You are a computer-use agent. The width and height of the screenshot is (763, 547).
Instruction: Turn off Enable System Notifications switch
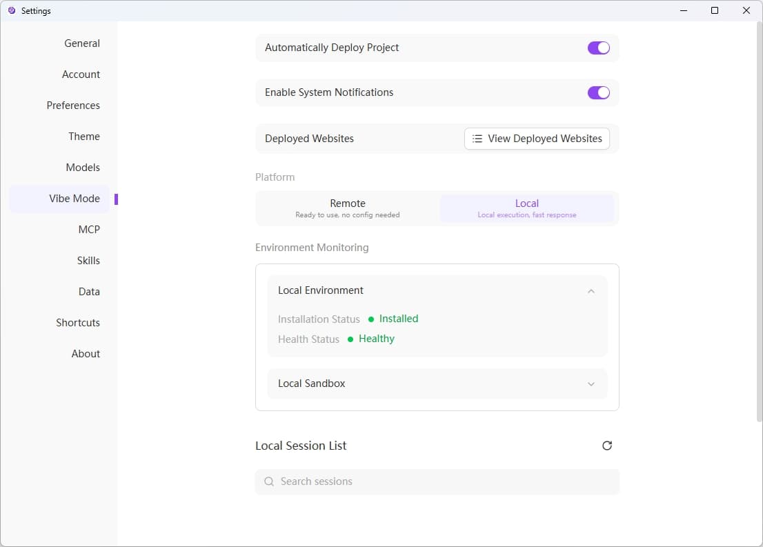[x=598, y=92]
